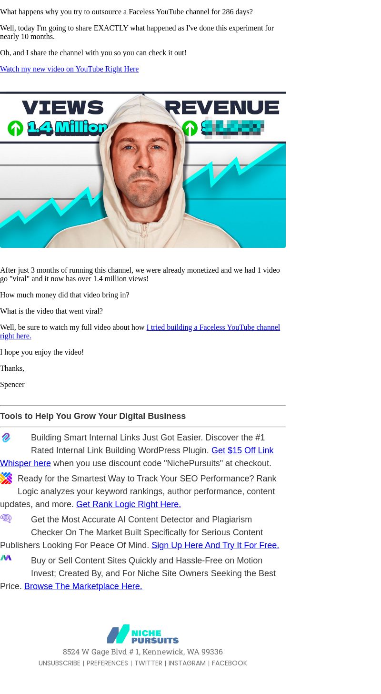Viewport: 381px width, 694px height.
Task: Click the Rank Logic colorful icon
Action: coord(6,478)
